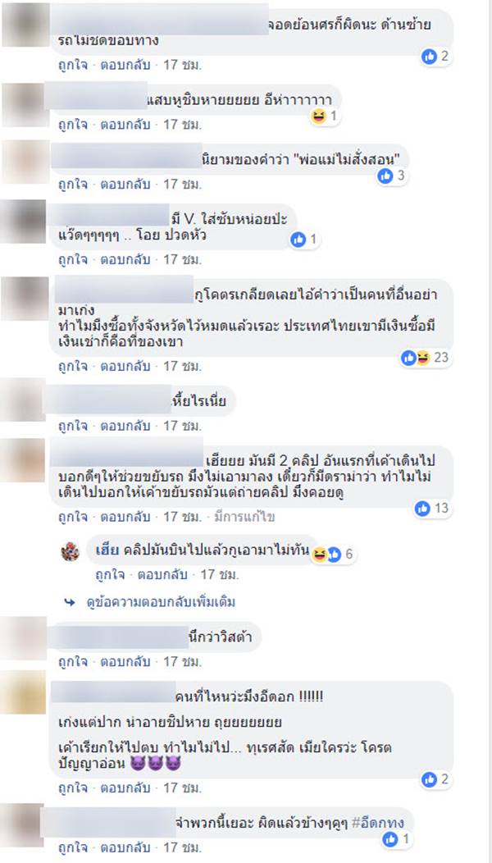Click the 17 ชม. timestamp under top comment
The image size is (492, 863).
pyautogui.click(x=183, y=64)
